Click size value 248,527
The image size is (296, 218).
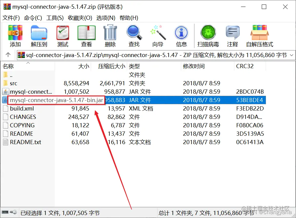click(78, 117)
